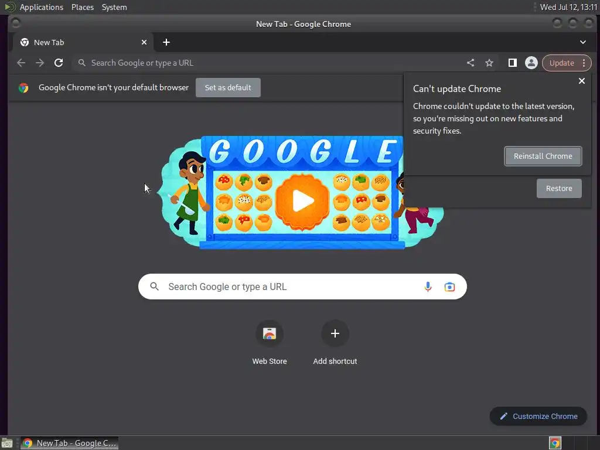Click the Restore button
This screenshot has width=600, height=450.
click(x=559, y=188)
